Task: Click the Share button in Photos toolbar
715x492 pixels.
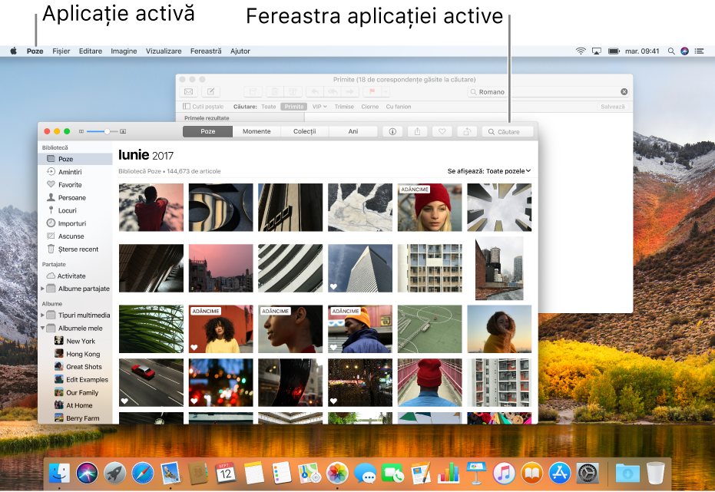Action: tap(417, 132)
